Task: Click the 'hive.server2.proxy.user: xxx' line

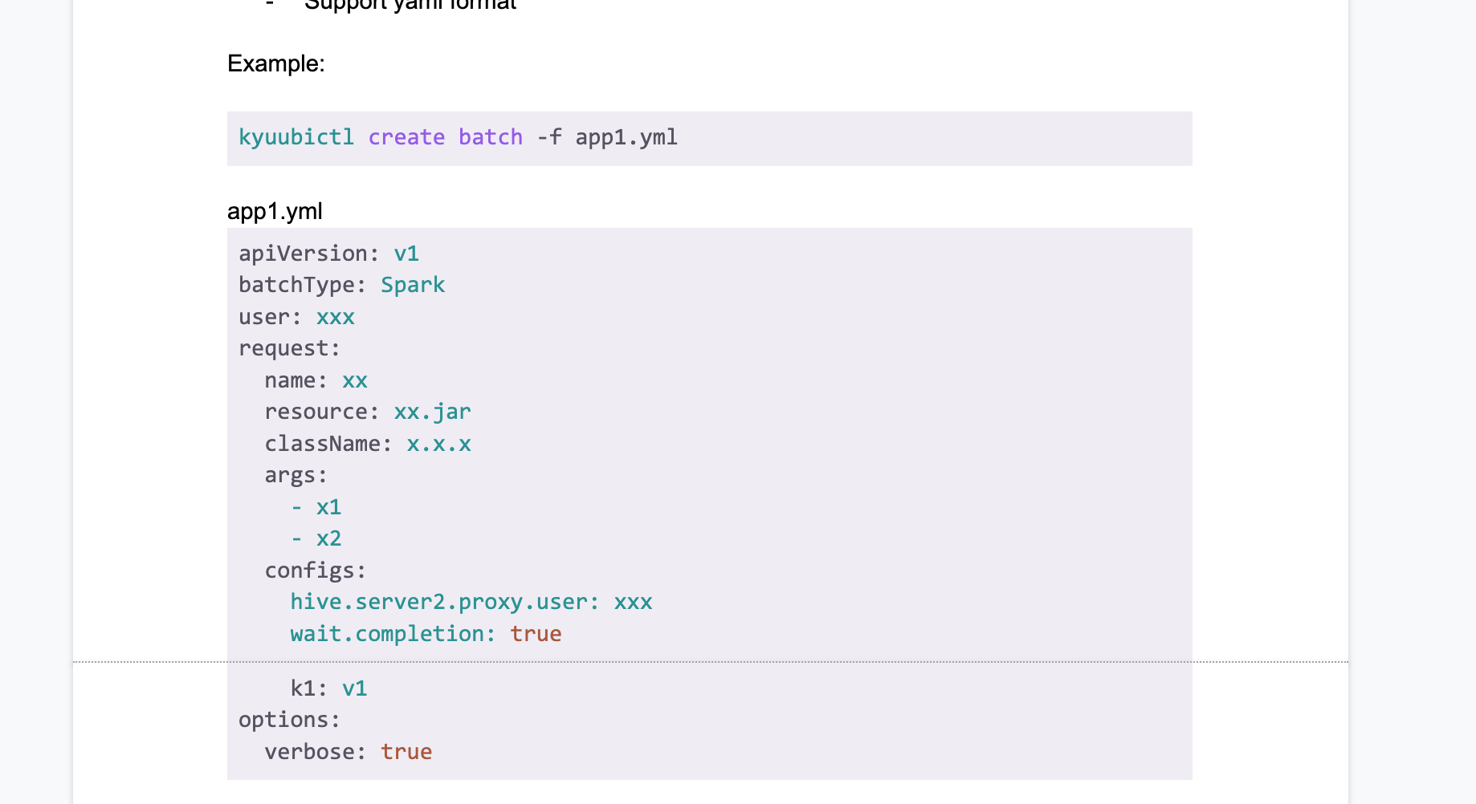Action: tap(471, 602)
